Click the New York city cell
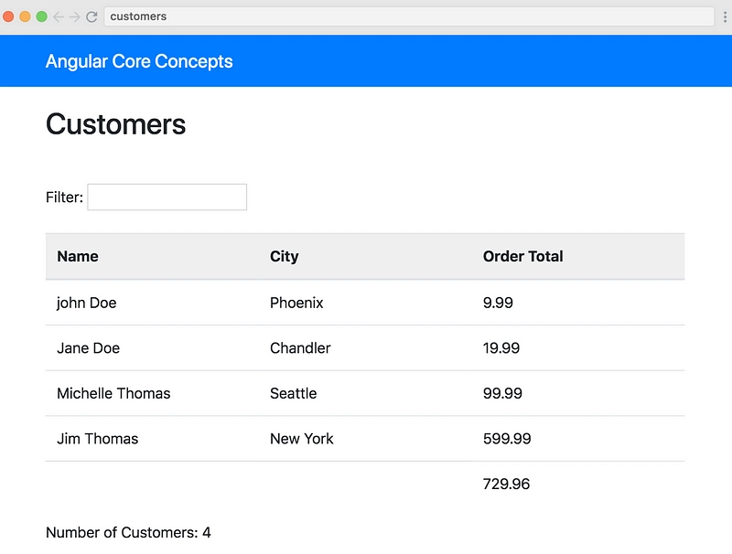Viewport: 732px width, 554px height. click(x=302, y=438)
